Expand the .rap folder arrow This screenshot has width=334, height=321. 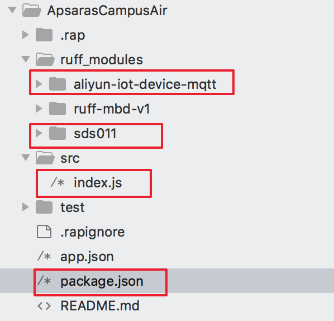click(26, 35)
